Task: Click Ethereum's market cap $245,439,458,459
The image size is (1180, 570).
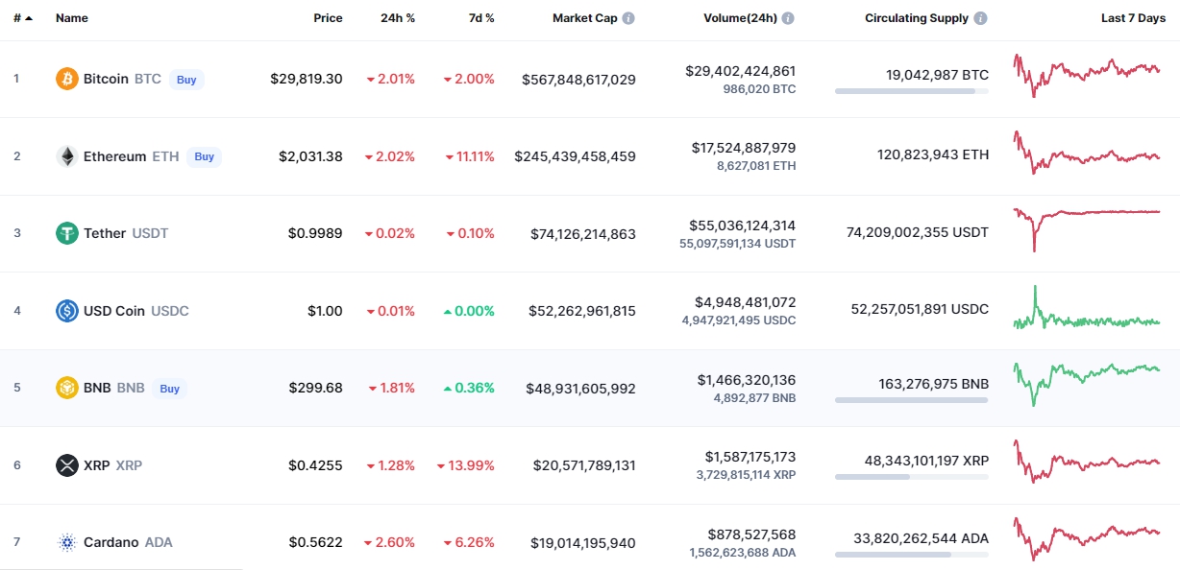Action: coord(575,156)
